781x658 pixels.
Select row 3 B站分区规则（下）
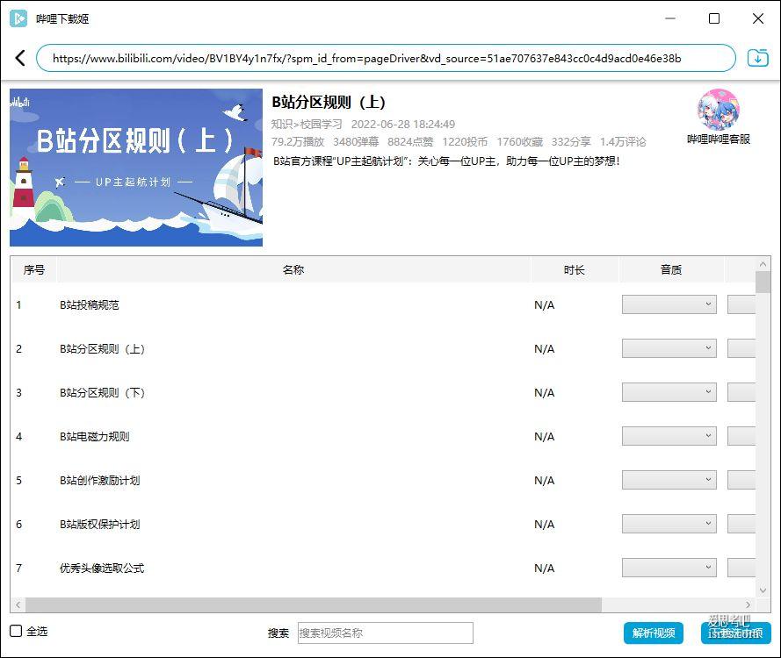pyautogui.click(x=382, y=392)
